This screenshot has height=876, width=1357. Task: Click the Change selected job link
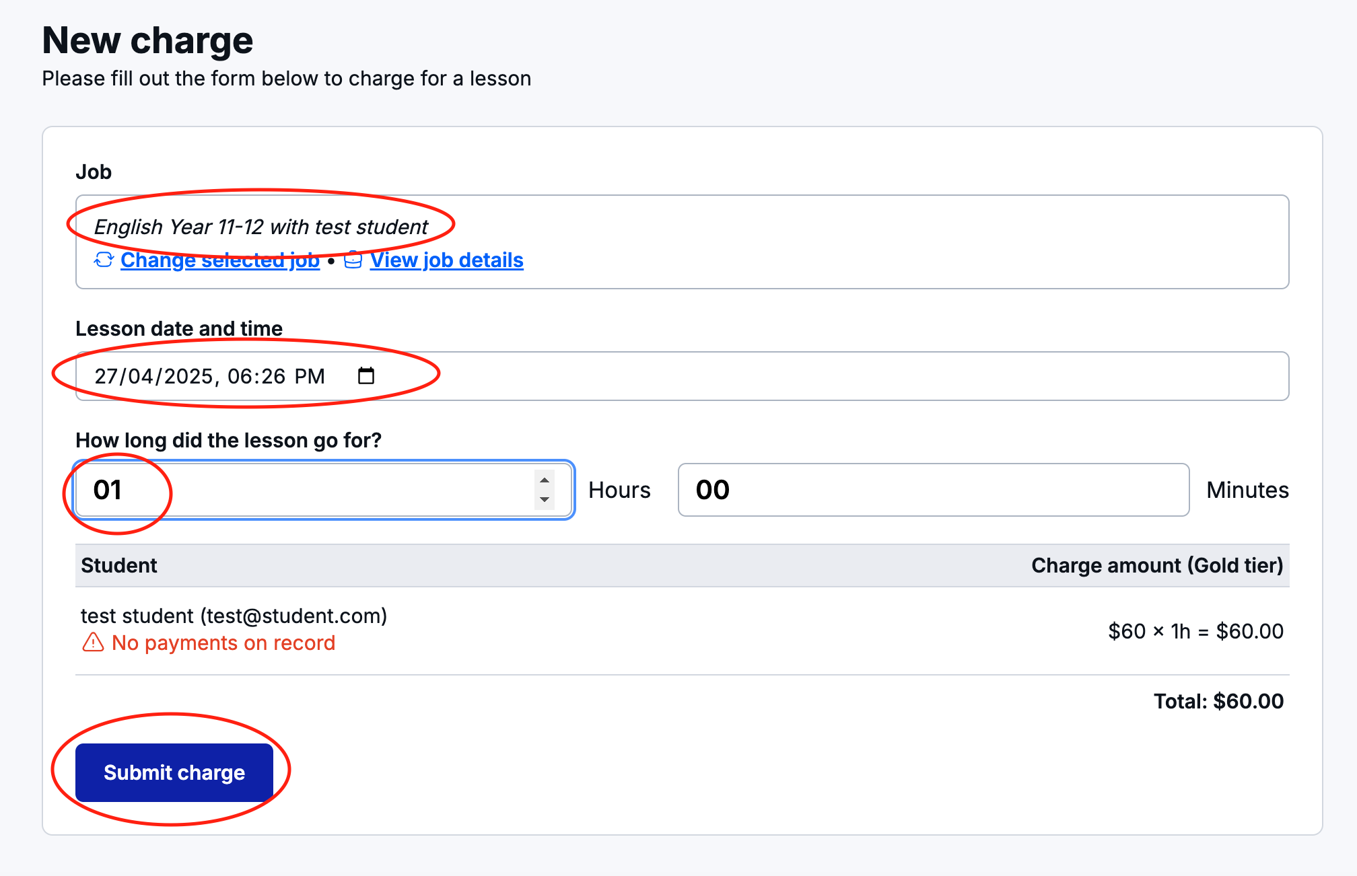click(x=220, y=260)
